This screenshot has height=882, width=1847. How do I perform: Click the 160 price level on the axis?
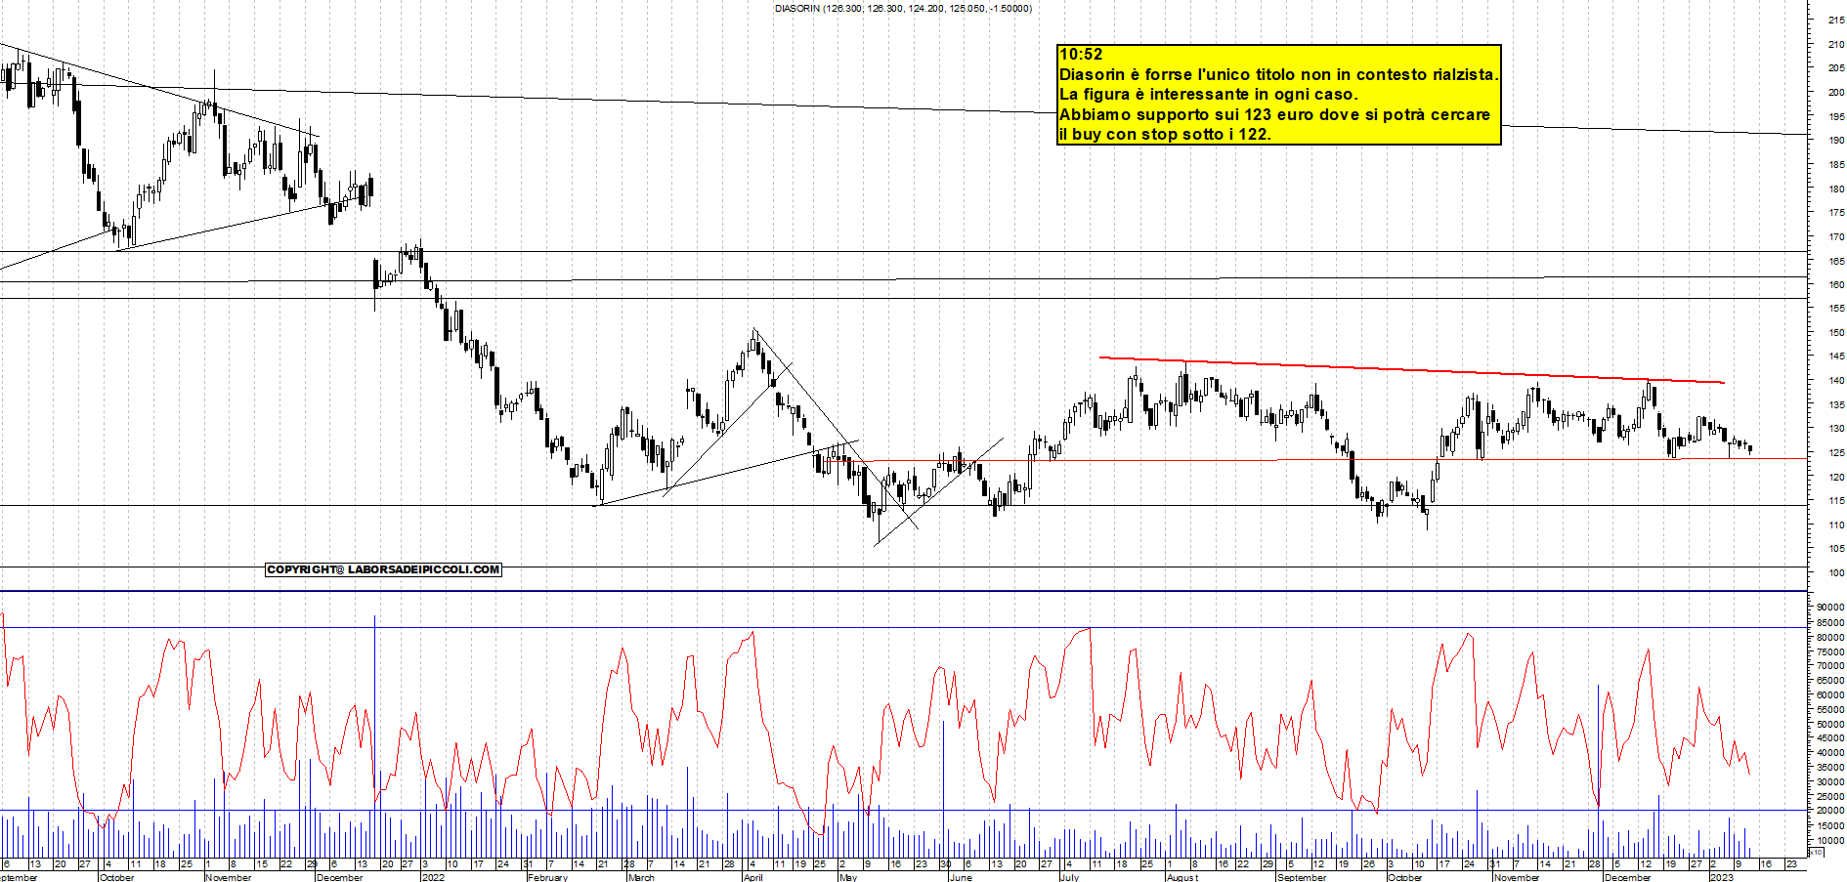[1834, 284]
